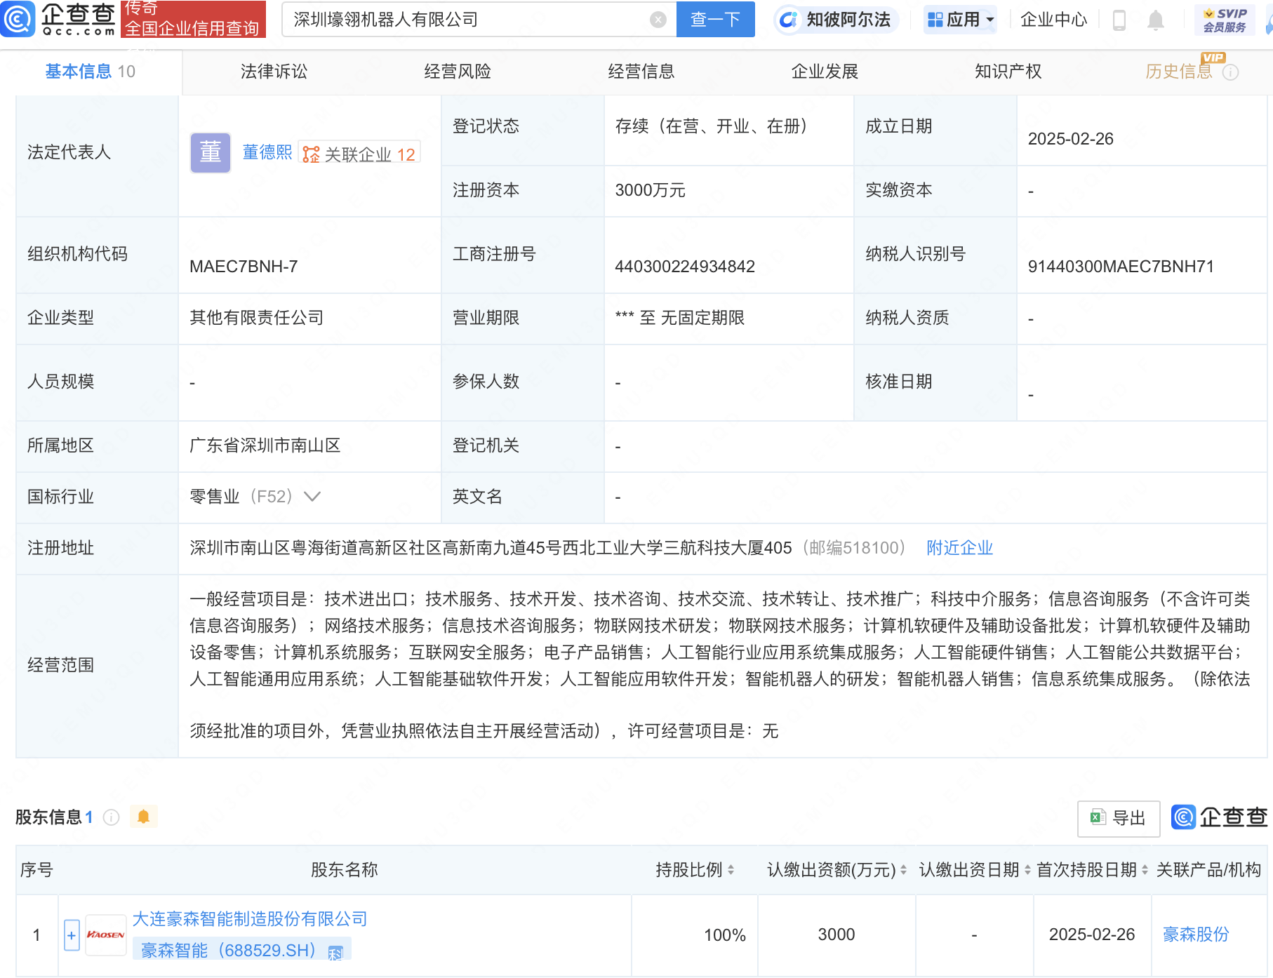The width and height of the screenshot is (1273, 978).
Task: Click the related enterprises network icon
Action: (310, 154)
